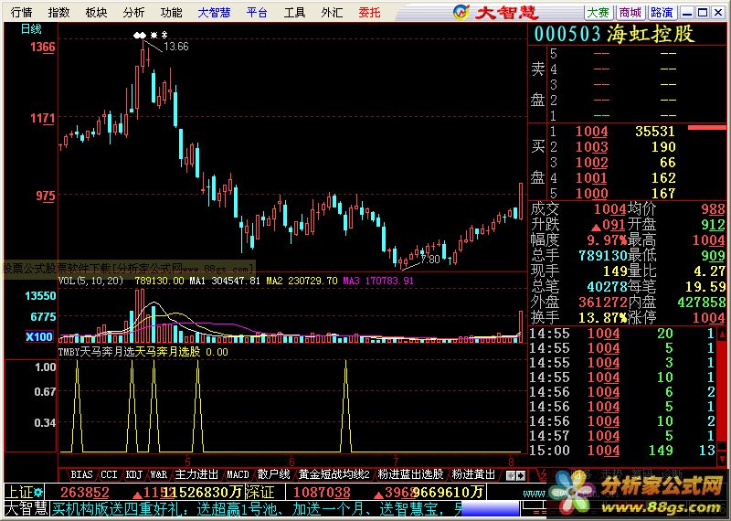
Task: Click the buy 2 volume 190
Action: click(663, 147)
